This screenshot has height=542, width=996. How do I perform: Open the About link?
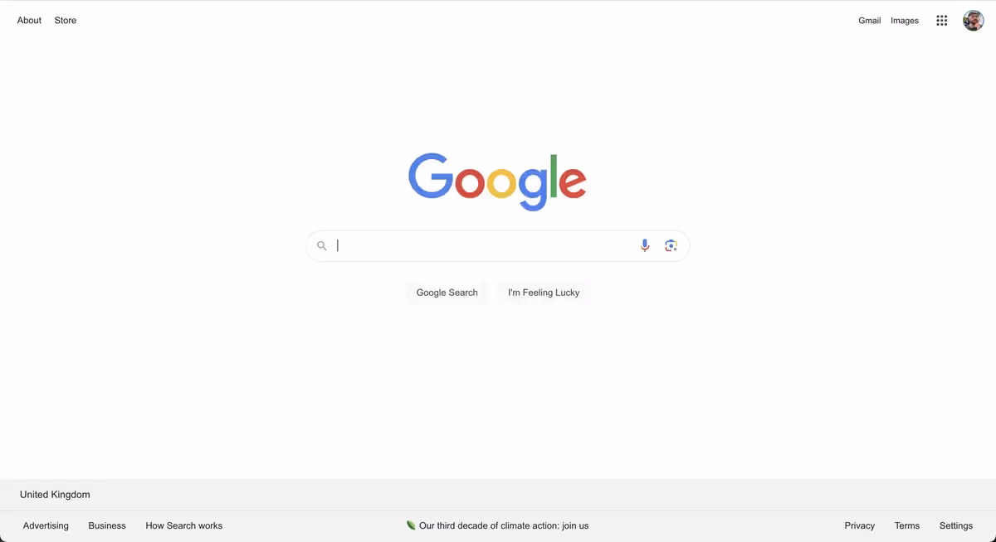click(x=29, y=21)
